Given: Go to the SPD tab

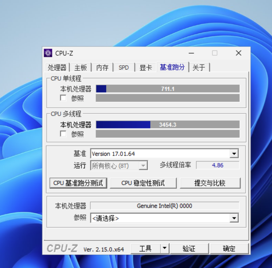Looking at the screenshot, I should tap(124, 67).
